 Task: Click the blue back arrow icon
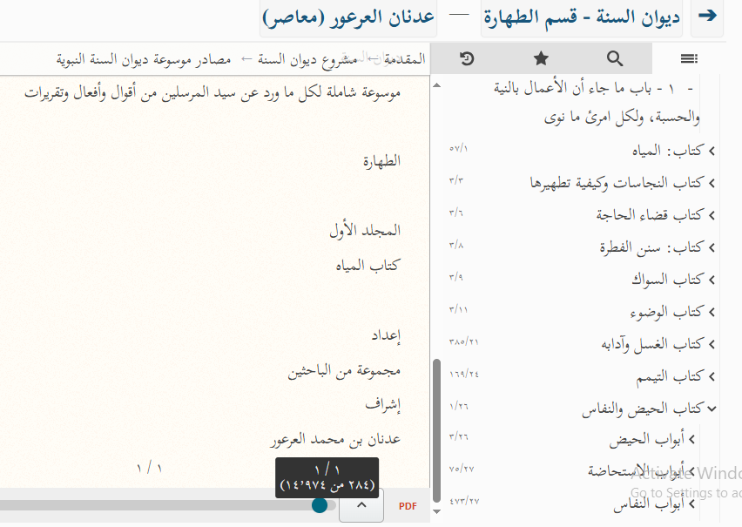coord(707,16)
